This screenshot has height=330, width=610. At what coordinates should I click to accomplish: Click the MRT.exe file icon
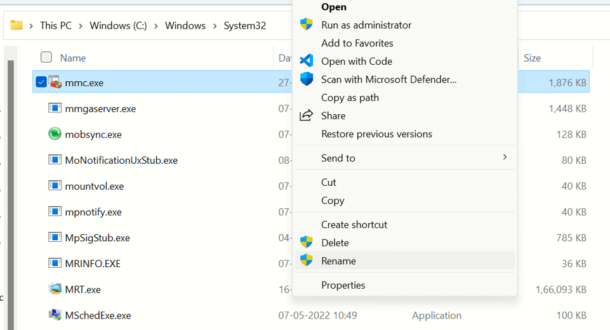coord(55,289)
